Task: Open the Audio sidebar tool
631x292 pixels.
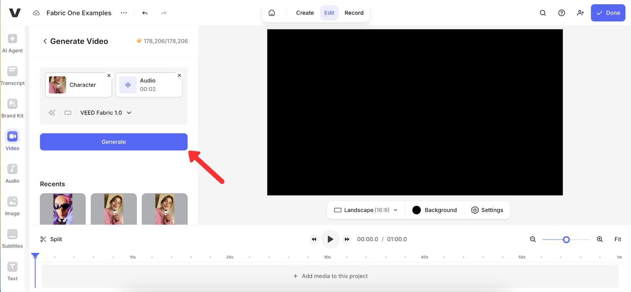Action: [x=12, y=174]
